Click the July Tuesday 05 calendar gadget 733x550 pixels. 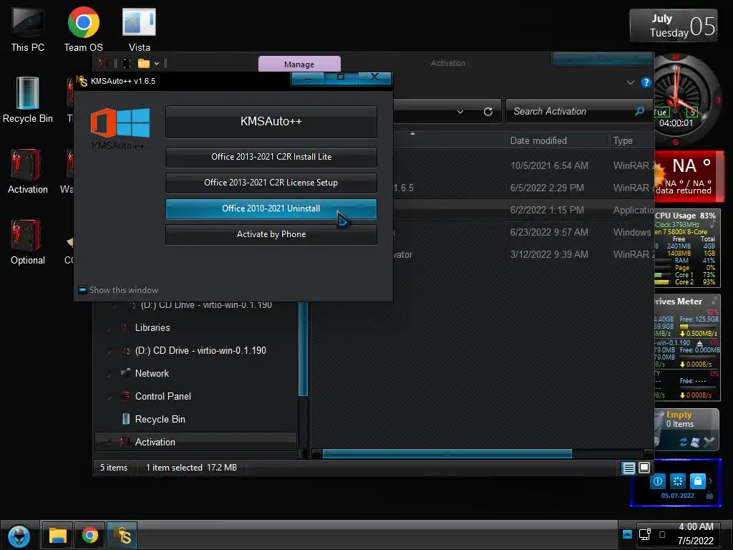tap(674, 26)
